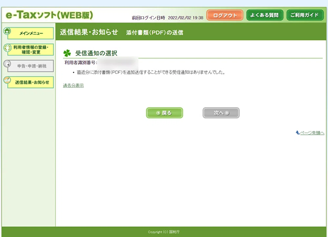328x237 pixels.
Task: Click the e-Taxソフト(WEB版) logo
Action: point(50,15)
